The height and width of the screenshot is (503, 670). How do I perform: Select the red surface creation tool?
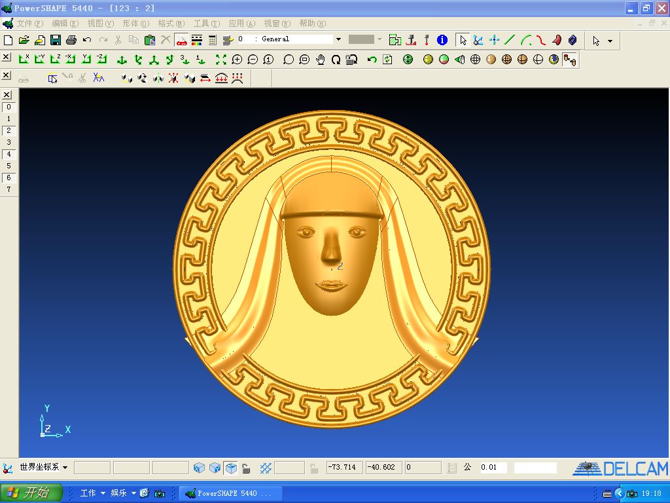pos(557,40)
